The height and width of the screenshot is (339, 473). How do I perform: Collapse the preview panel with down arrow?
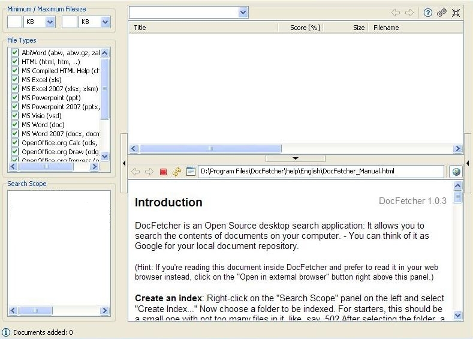[x=295, y=158]
